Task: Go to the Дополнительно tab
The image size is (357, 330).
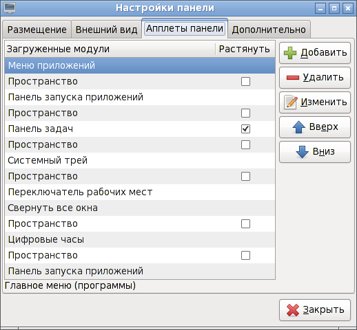Action: coord(269,30)
